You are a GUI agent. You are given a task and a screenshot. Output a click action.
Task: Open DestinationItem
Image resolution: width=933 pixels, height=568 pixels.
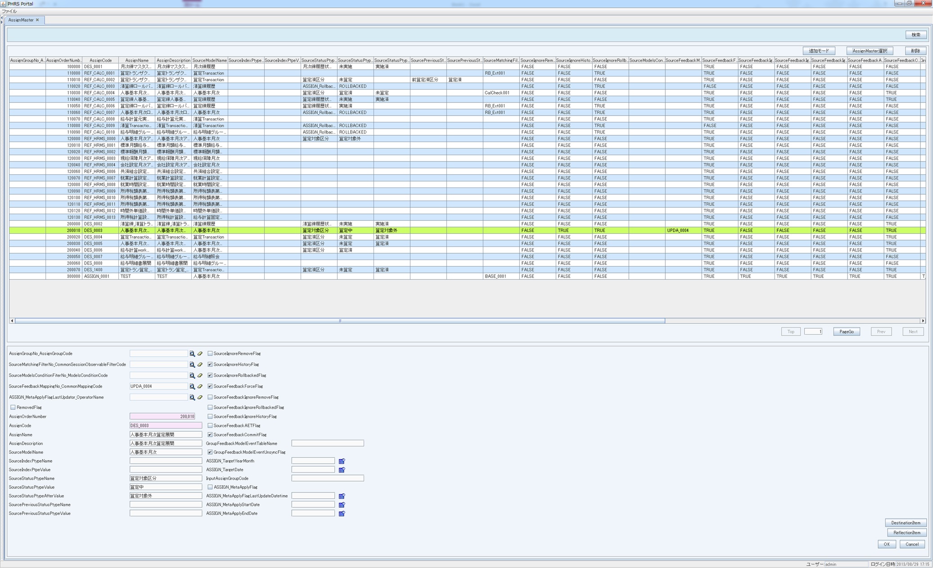[906, 523]
